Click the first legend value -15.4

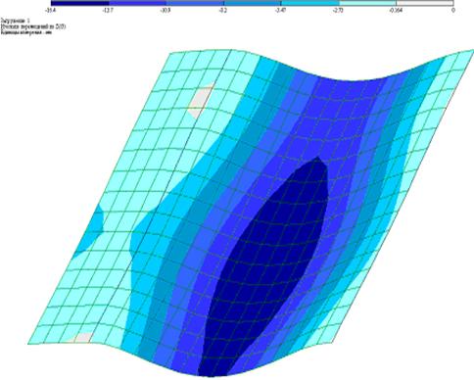(51, 10)
